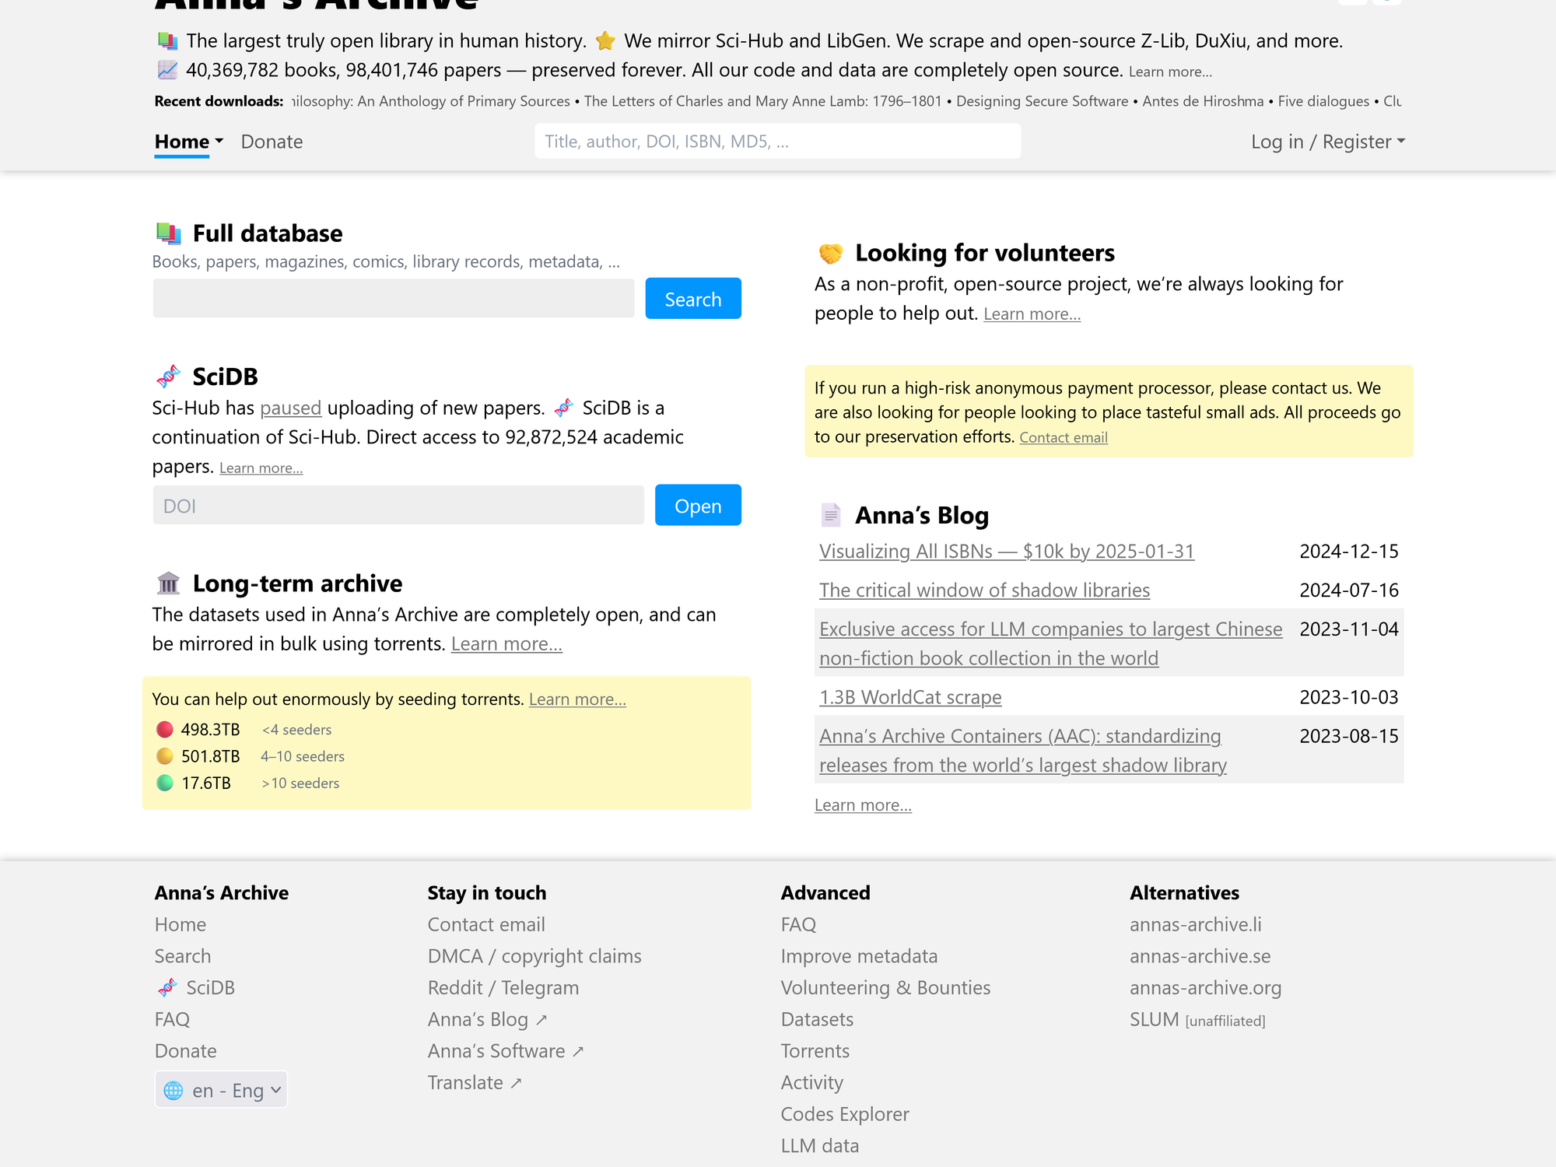Open the 1.3B WorldCat scrape blog post
The image size is (1556, 1167).
tap(909, 697)
